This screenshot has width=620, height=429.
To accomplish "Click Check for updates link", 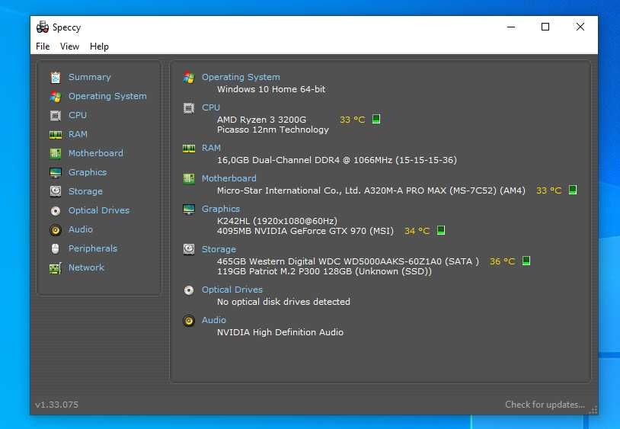I will [x=545, y=405].
